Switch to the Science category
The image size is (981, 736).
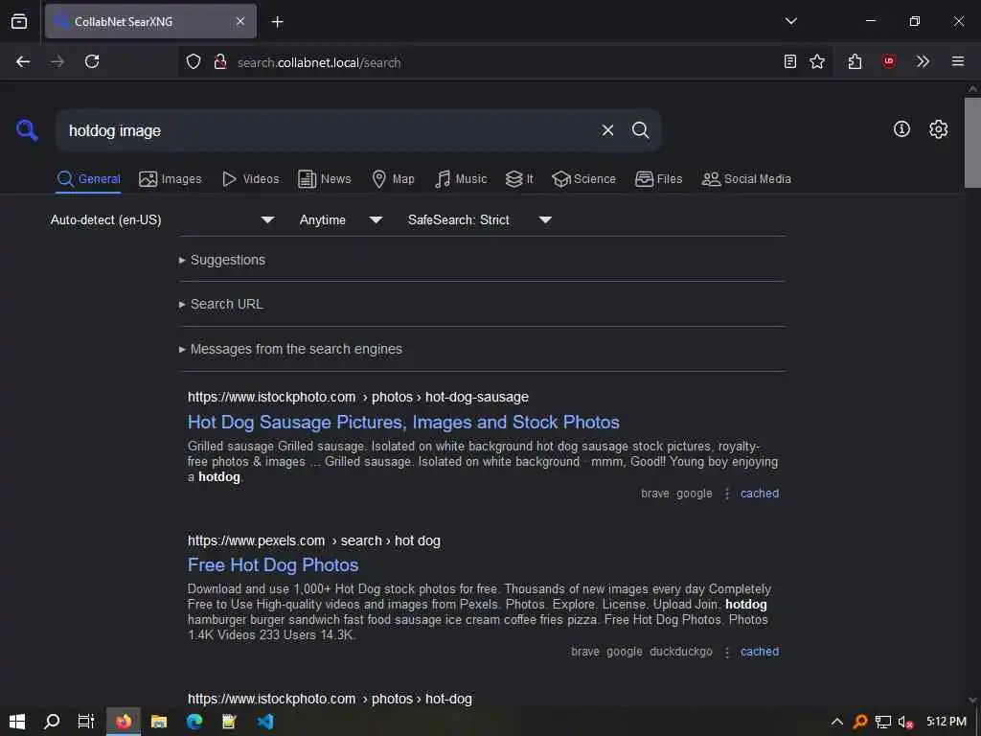click(583, 179)
